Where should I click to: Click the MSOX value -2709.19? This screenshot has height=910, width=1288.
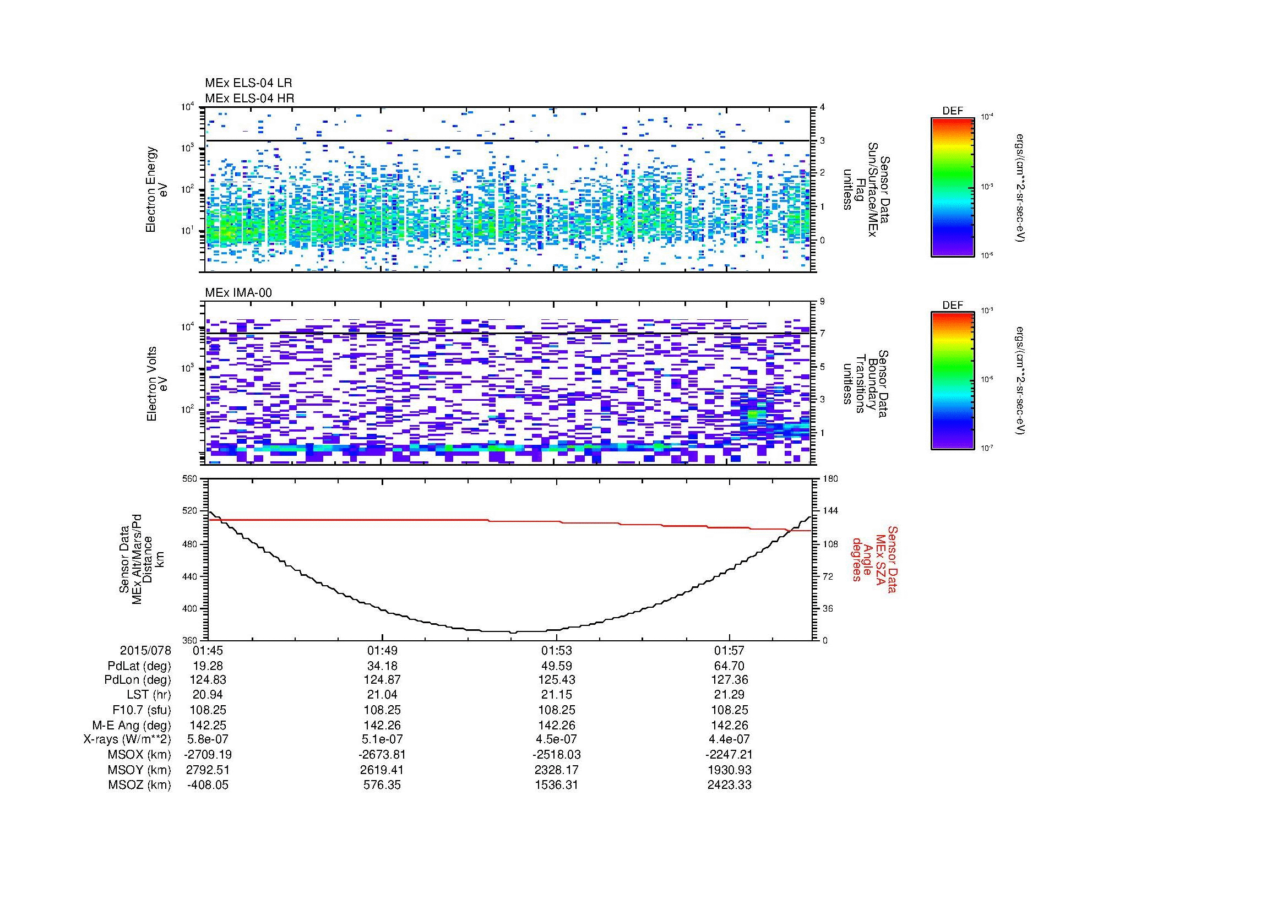point(208,755)
